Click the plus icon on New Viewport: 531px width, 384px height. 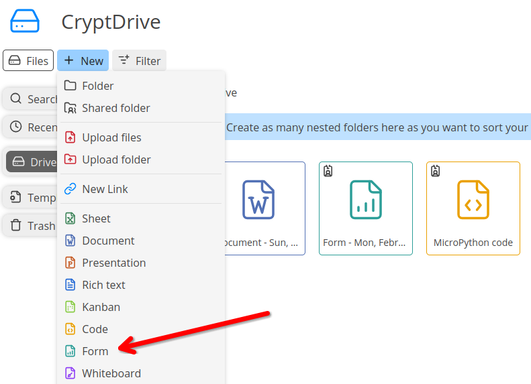(x=68, y=60)
